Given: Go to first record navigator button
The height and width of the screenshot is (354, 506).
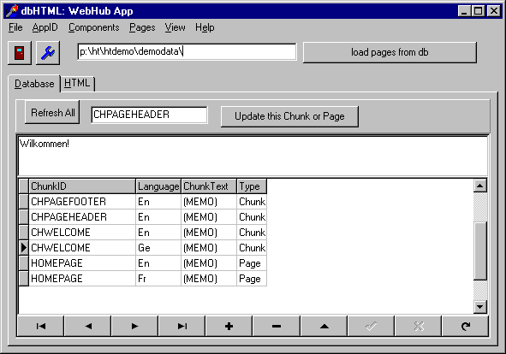Looking at the screenshot, I should click(40, 327).
